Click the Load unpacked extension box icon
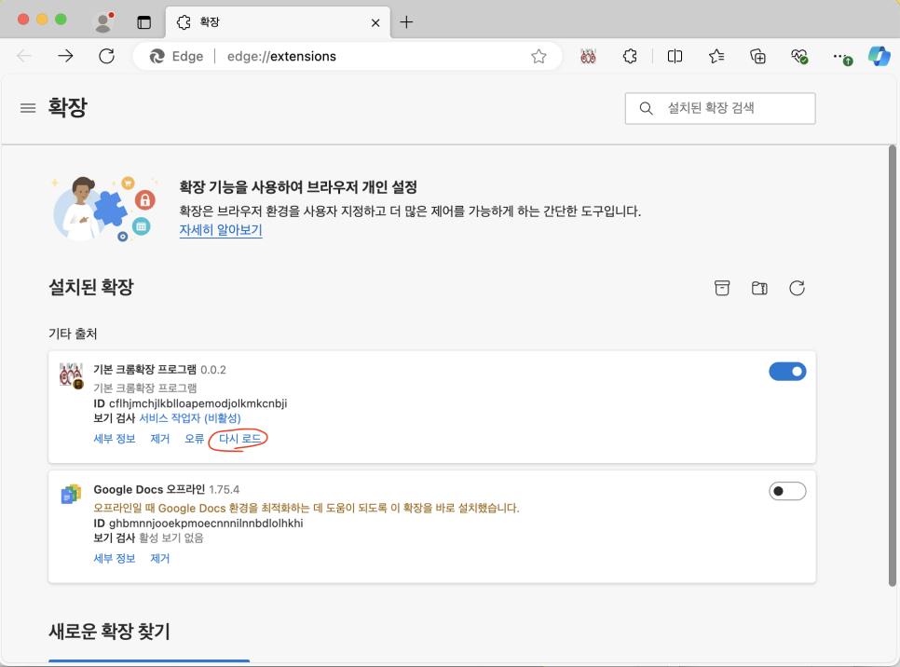Viewport: 900px width, 667px height. [x=722, y=288]
